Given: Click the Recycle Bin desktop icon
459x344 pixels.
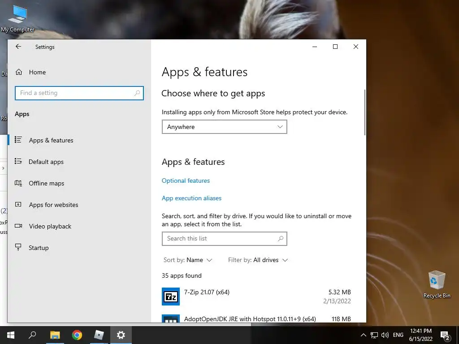Looking at the screenshot, I should point(437,284).
